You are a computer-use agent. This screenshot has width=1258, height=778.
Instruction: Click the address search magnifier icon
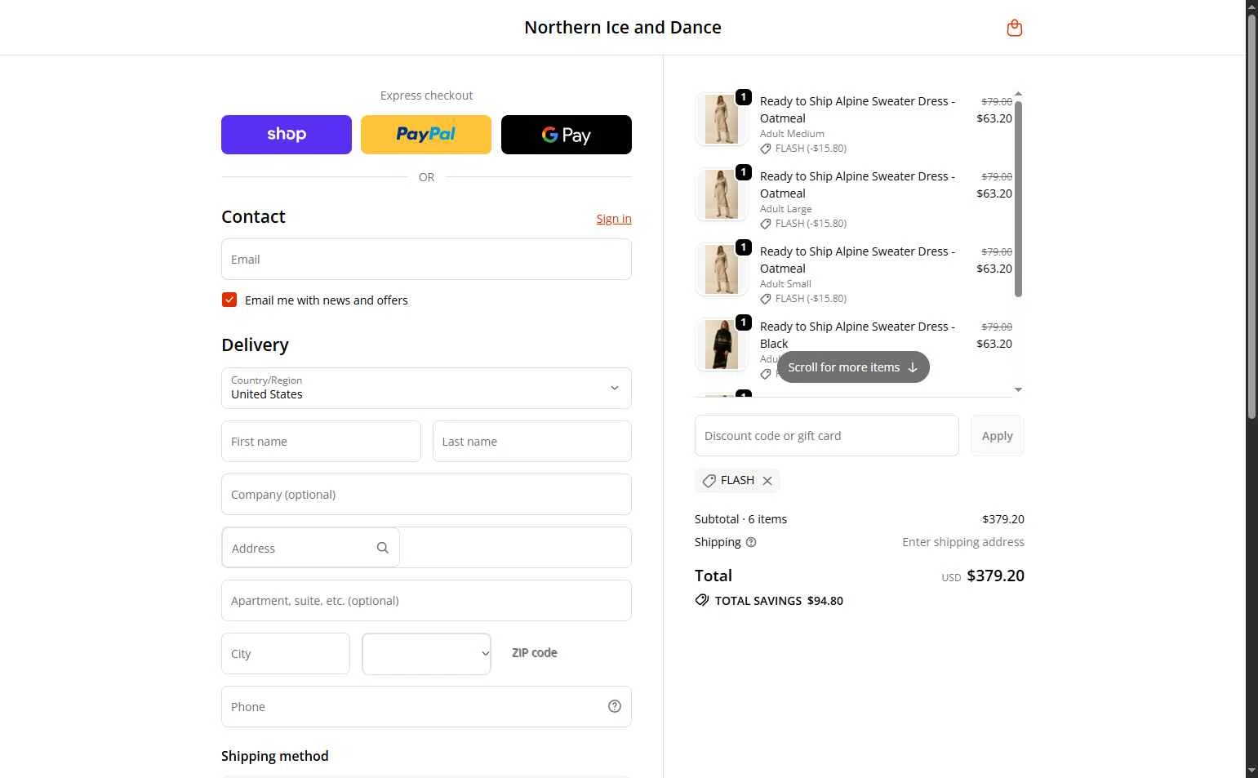[x=382, y=548]
